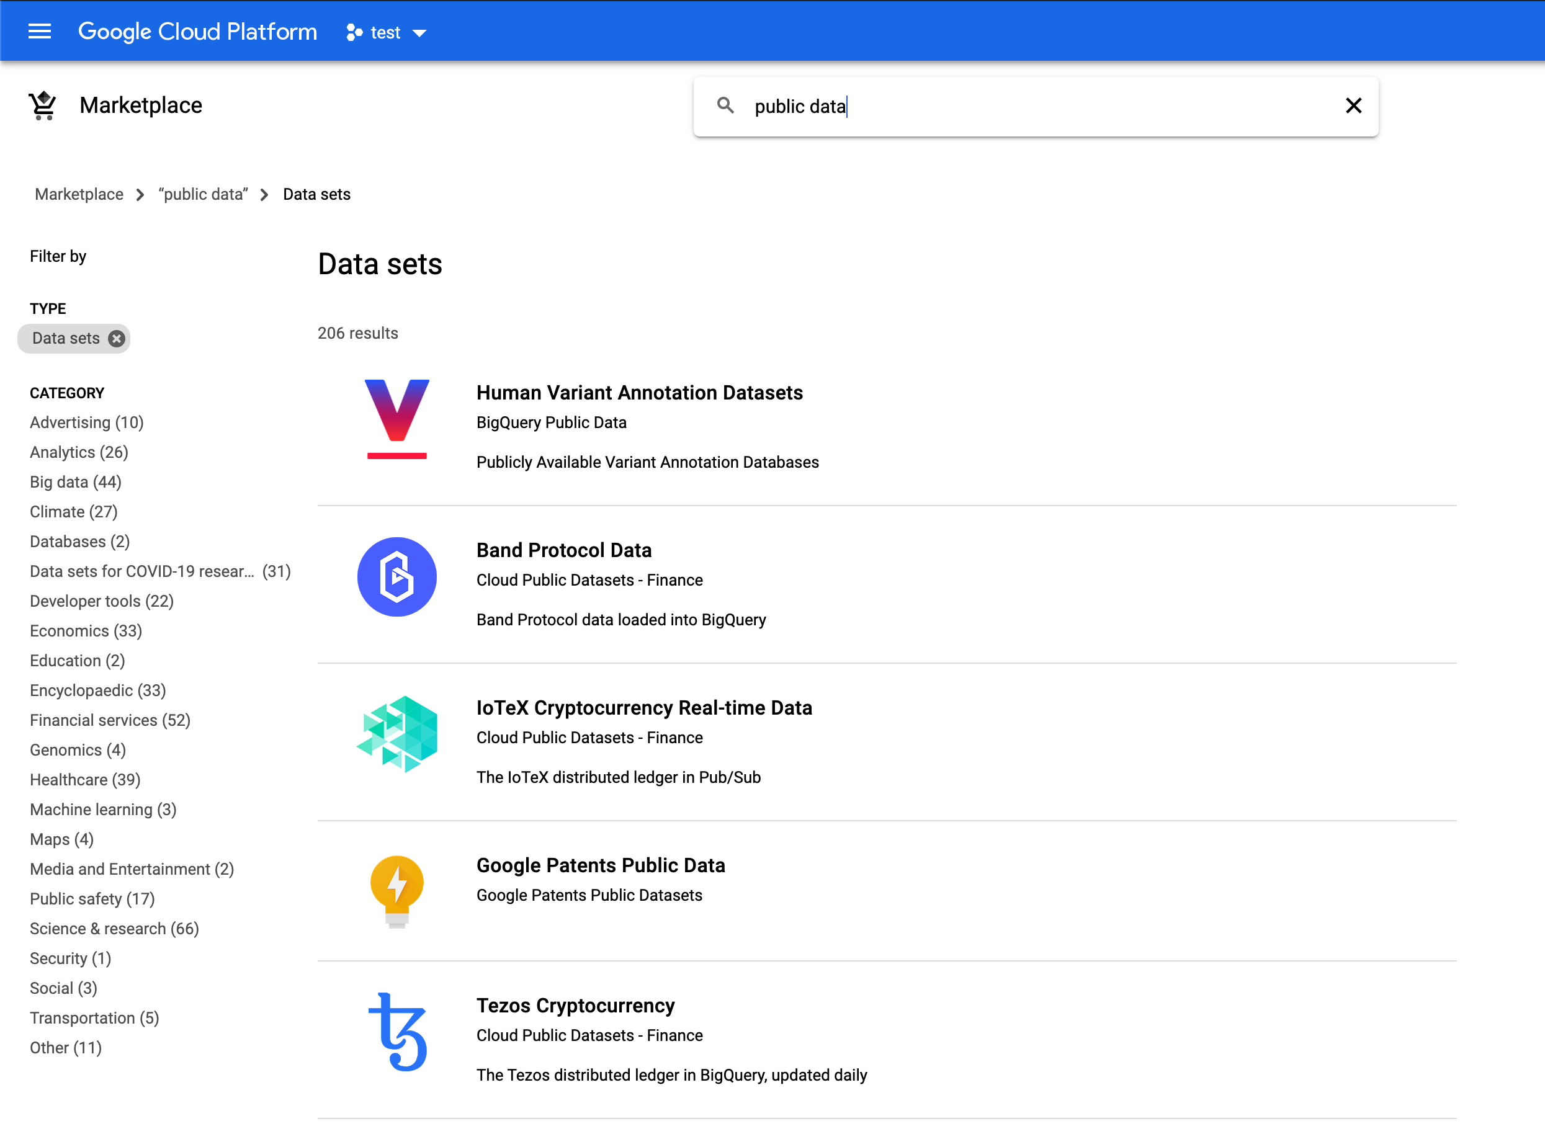1545x1134 pixels.
Task: Select Science and research category filter
Action: [x=114, y=928]
